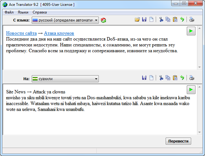Play Swahili translation speech button

pos(191,90)
